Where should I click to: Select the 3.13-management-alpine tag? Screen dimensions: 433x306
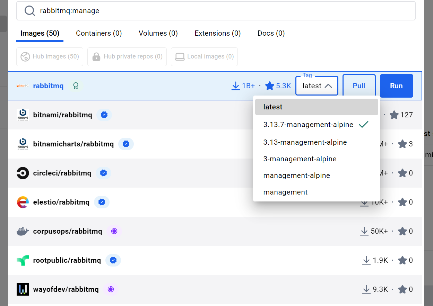click(305, 142)
